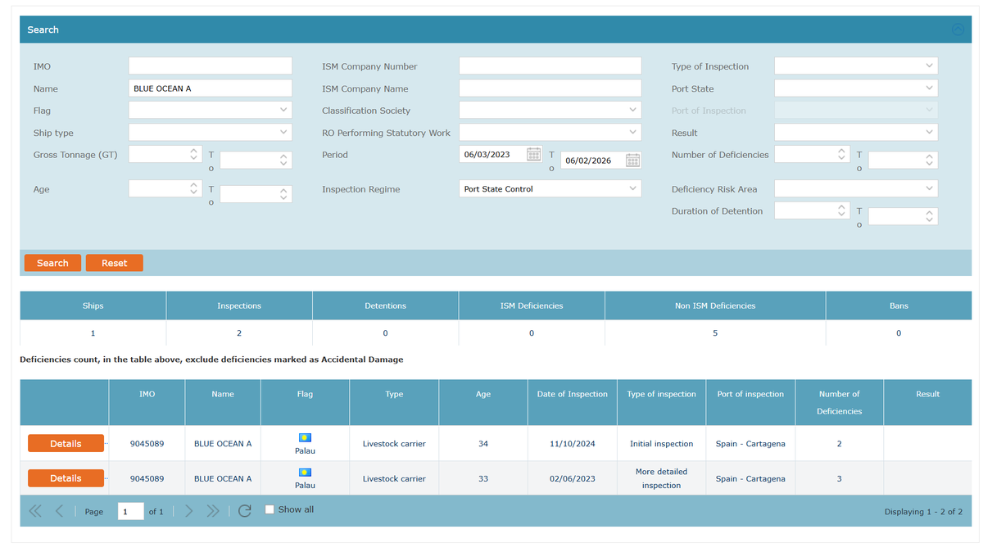983x552 pixels.
Task: Open the Period start date calendar
Action: click(x=533, y=154)
